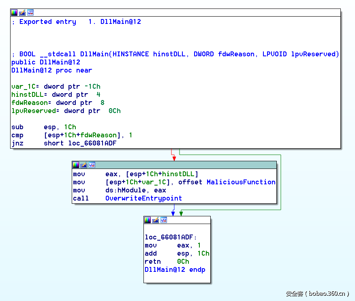Select the 'public DllMain@12' declaration line
The image size is (355, 301).
(45, 62)
